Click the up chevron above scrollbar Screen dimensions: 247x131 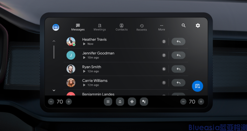[54, 41]
